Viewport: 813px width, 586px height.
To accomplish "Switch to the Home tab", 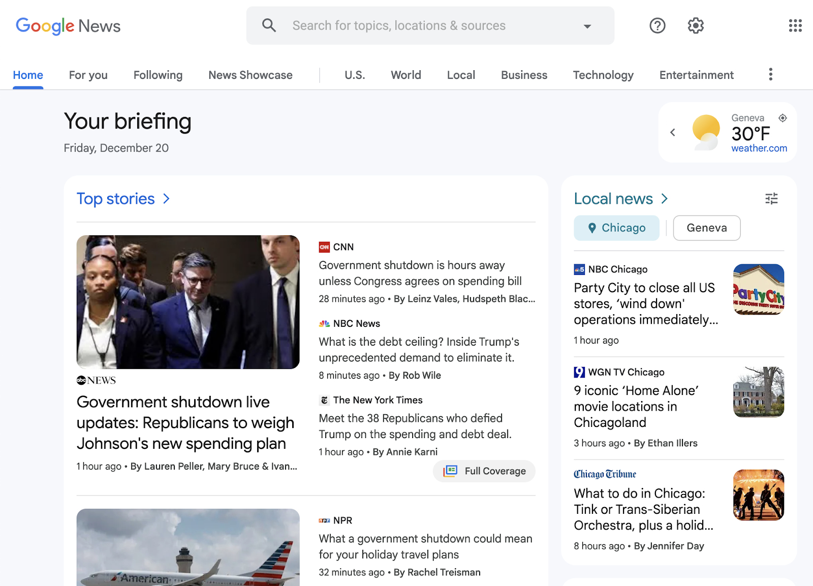I will point(28,75).
